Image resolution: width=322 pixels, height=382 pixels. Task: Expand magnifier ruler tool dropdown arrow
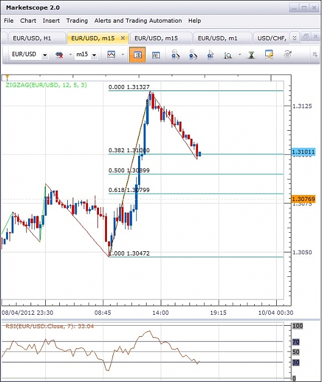coord(240,54)
